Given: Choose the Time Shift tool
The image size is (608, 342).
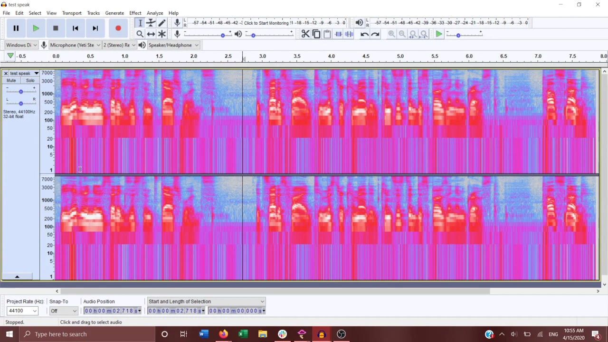Looking at the screenshot, I should pos(151,34).
